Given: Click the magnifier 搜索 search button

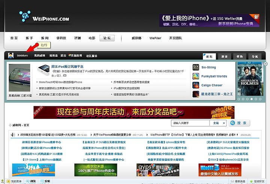Looking at the screenshot, I should pyautogui.click(x=239, y=123).
